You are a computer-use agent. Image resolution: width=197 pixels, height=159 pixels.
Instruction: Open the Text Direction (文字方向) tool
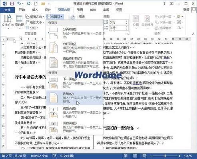click(x=8, y=21)
